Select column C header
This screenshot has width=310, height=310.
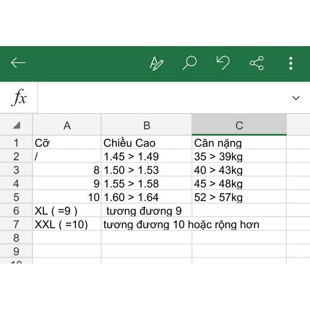[239, 125]
